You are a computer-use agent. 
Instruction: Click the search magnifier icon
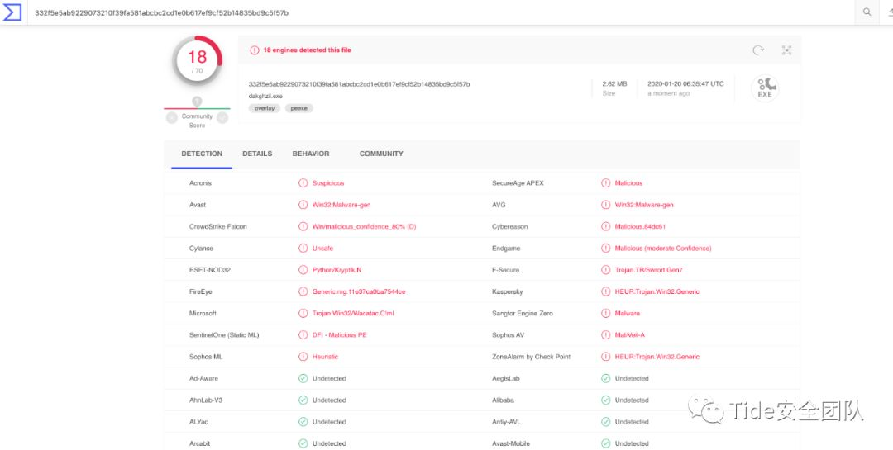point(867,12)
